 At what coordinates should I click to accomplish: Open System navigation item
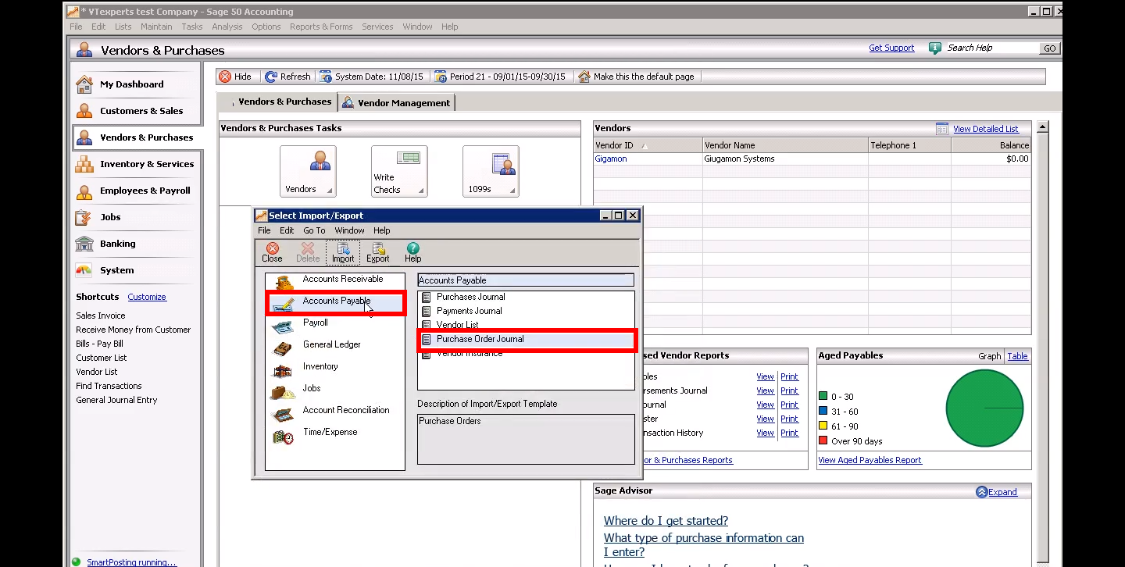pos(117,270)
